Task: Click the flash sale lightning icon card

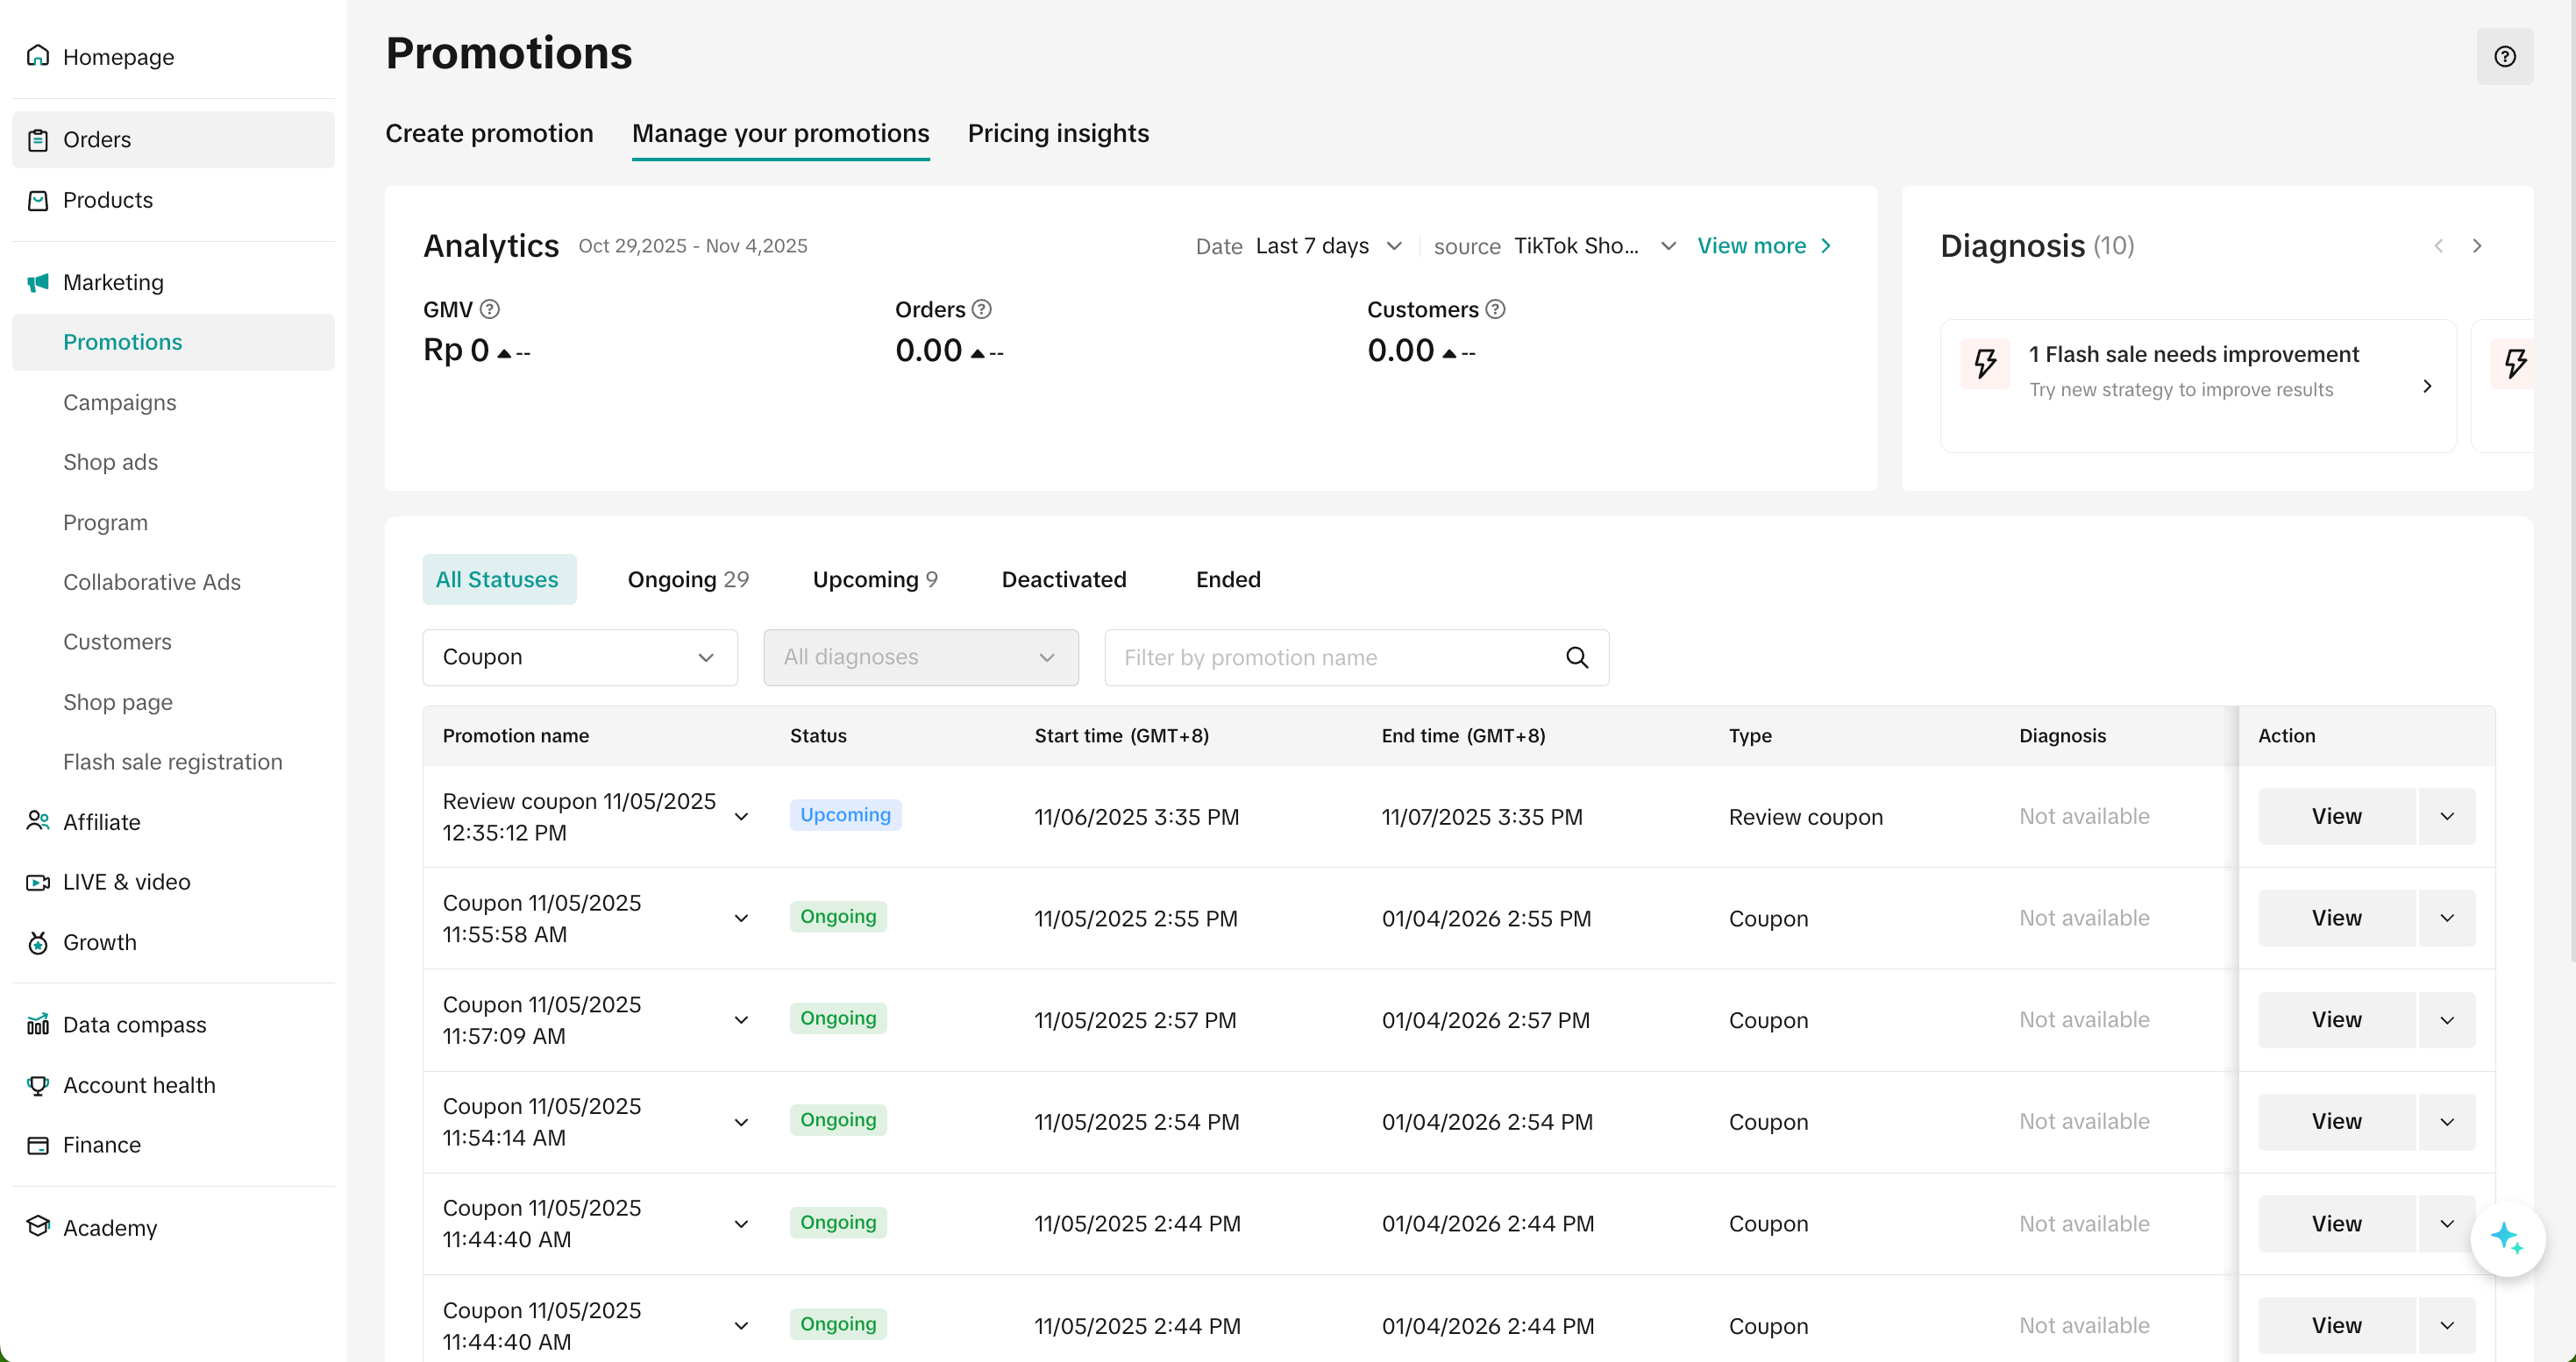Action: point(1985,364)
